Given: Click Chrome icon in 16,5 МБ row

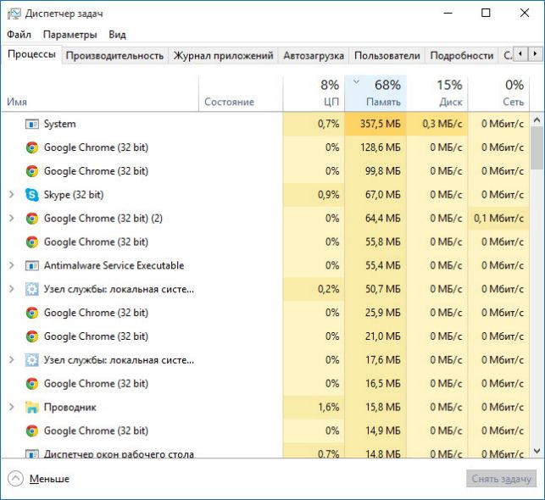Looking at the screenshot, I should (x=32, y=384).
